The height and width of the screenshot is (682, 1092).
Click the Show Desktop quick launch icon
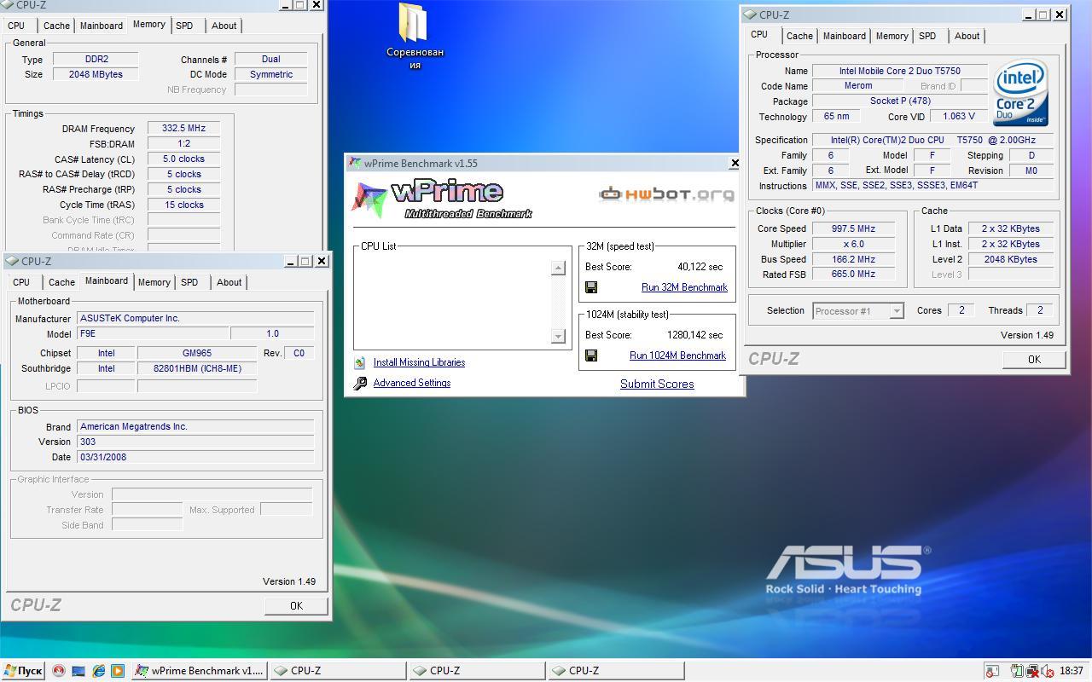[x=78, y=671]
